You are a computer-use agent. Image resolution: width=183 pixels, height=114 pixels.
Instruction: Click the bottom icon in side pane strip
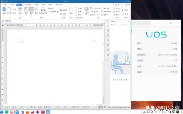click(x=108, y=59)
